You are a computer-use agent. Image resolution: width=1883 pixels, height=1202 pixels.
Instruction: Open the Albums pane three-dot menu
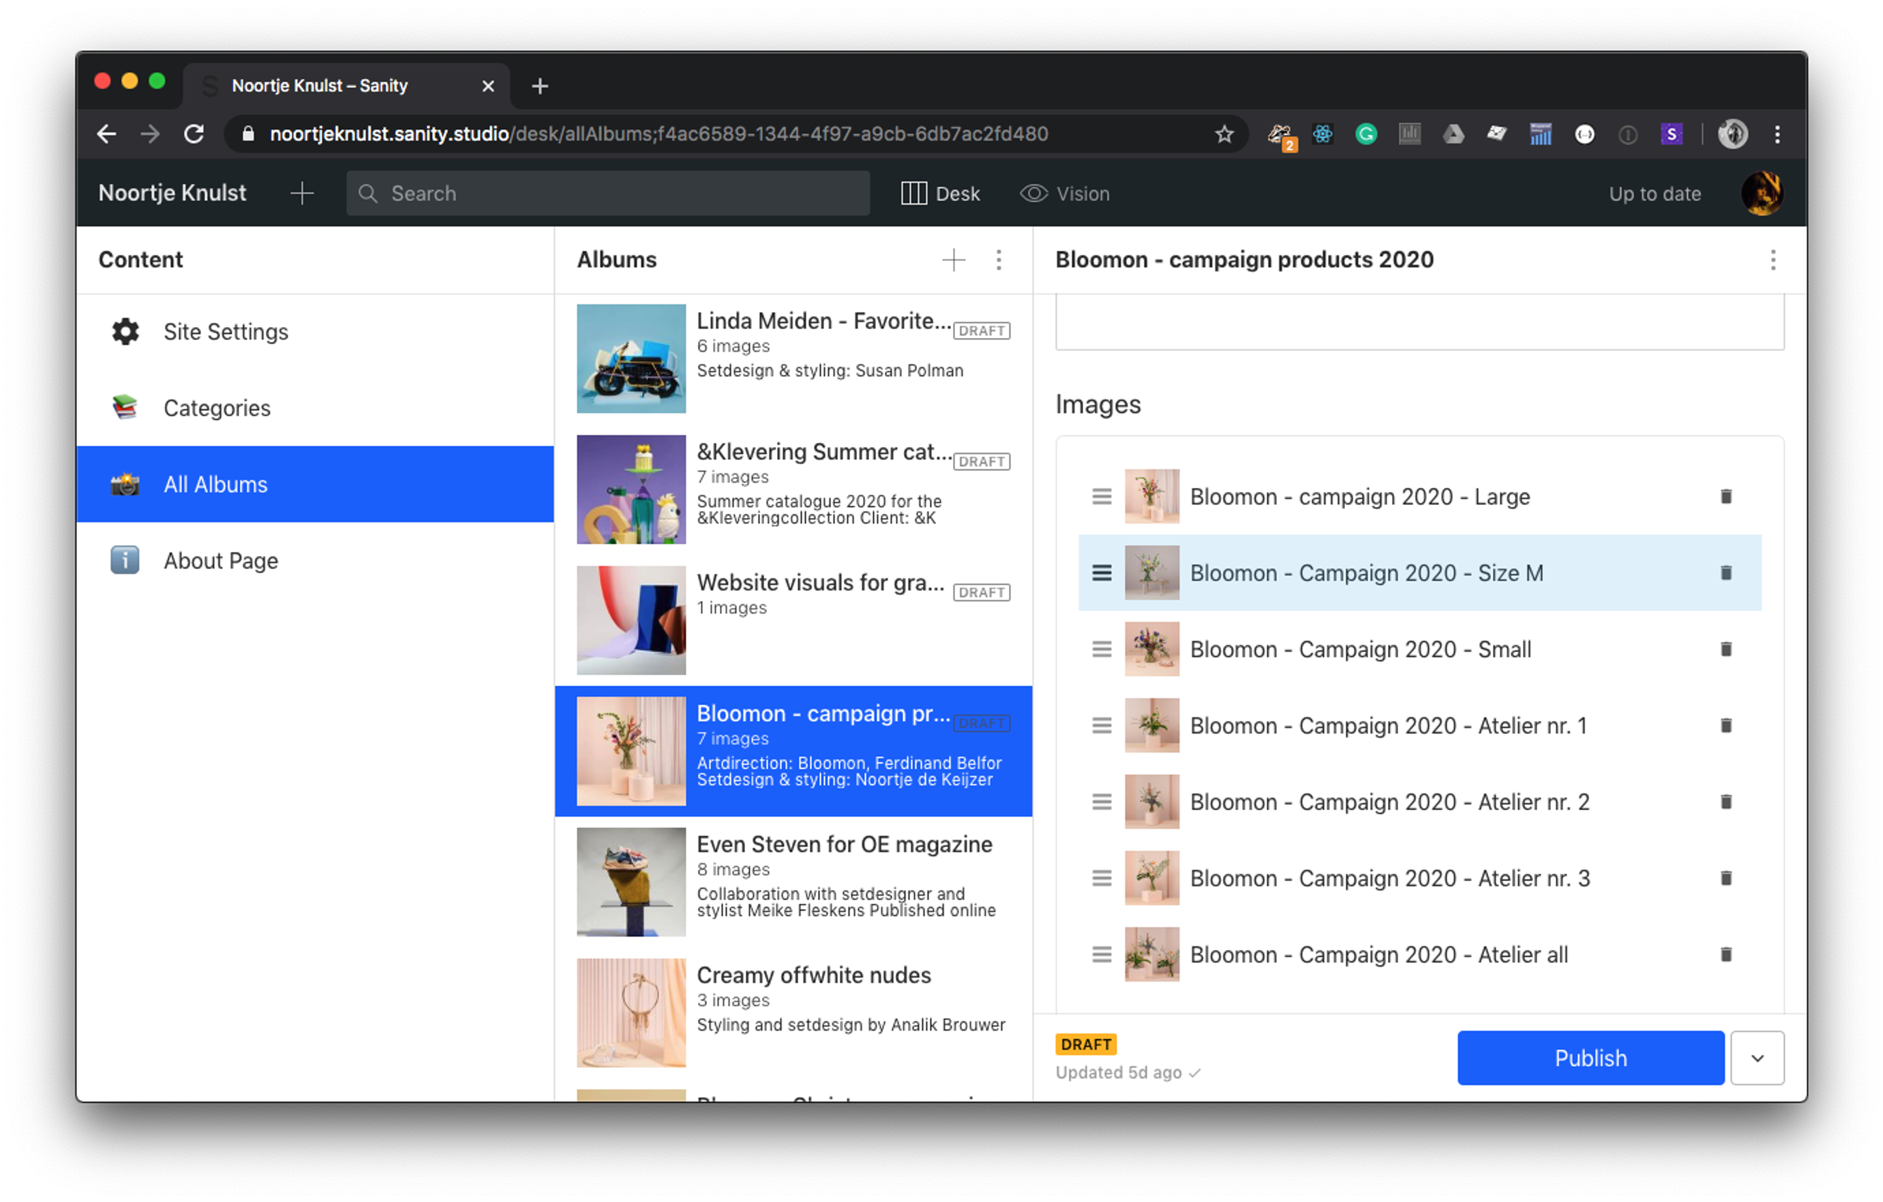pos(998,260)
